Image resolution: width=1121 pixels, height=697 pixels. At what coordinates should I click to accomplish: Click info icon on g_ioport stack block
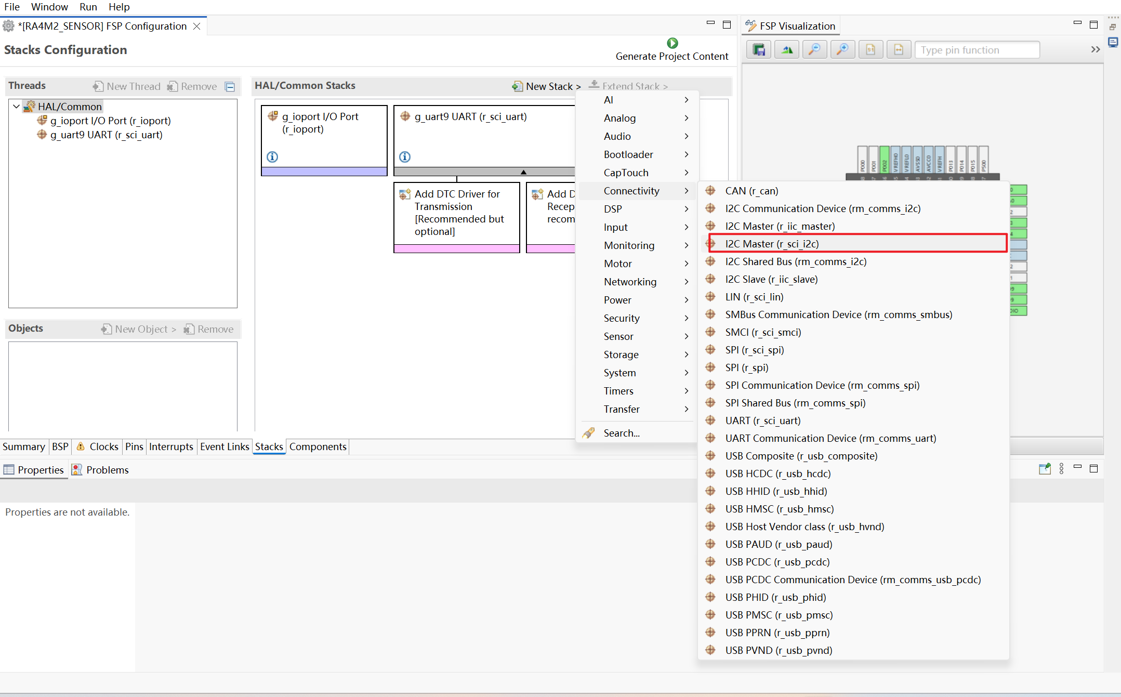click(272, 156)
